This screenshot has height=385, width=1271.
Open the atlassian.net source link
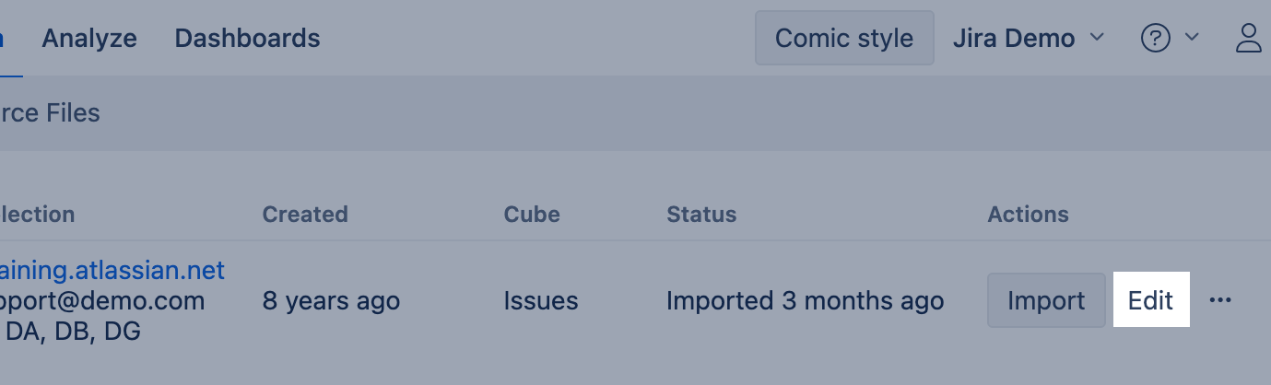(x=112, y=270)
